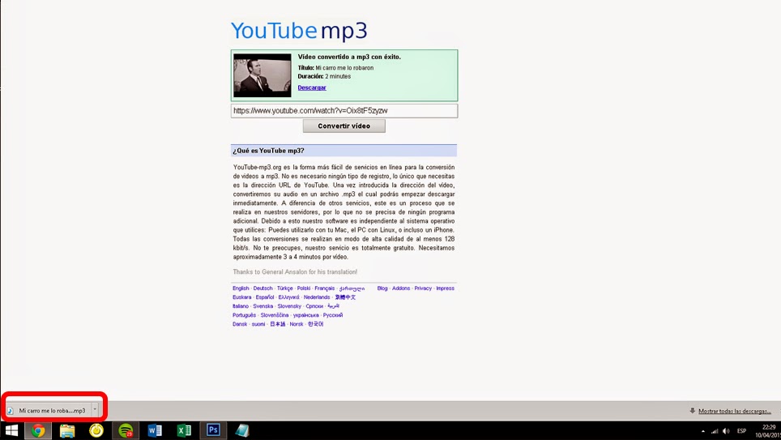
Task: Switch language to Slovensky
Action: (289, 306)
